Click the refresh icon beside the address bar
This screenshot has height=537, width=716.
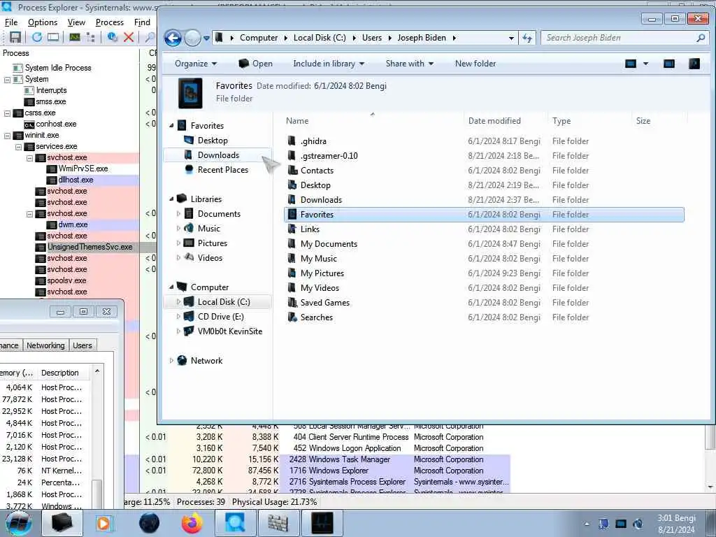coord(527,38)
